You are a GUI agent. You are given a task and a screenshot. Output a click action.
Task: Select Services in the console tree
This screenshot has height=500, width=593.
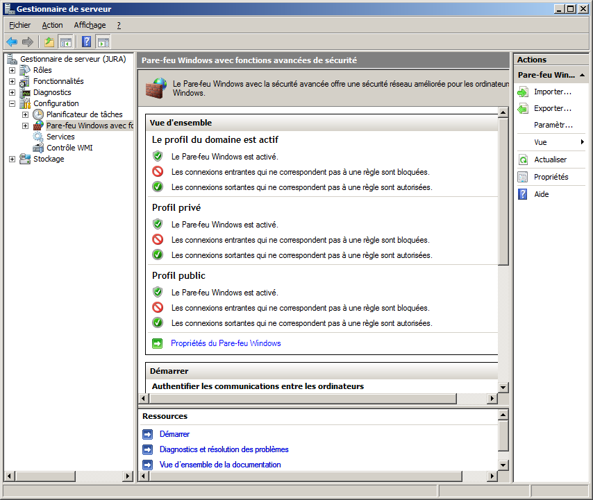coord(60,137)
